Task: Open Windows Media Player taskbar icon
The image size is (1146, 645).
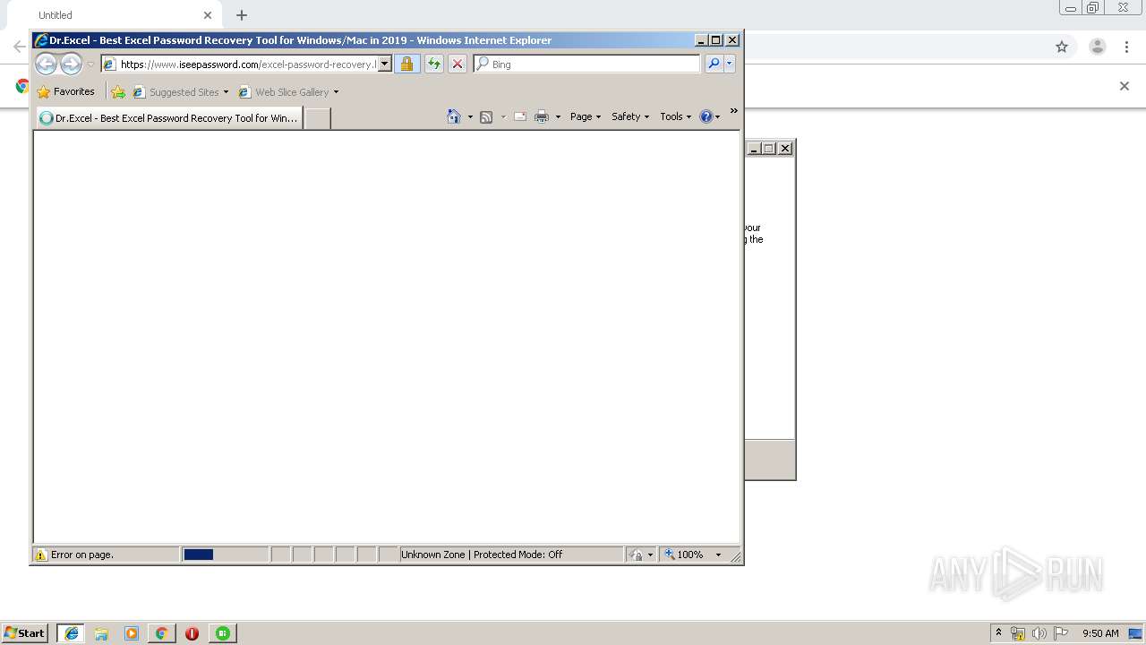Action: (132, 633)
